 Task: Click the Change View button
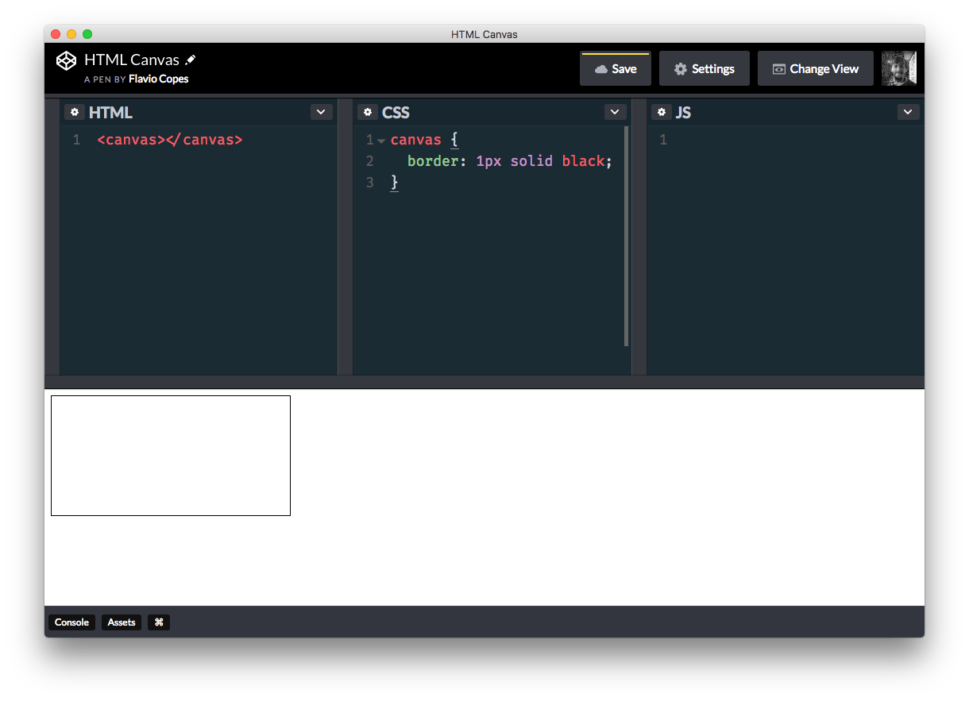[815, 69]
